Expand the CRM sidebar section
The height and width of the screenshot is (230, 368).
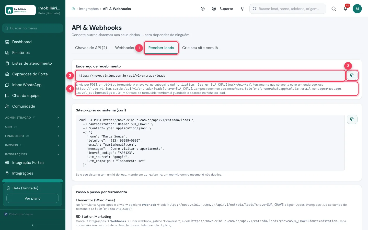[32, 127]
